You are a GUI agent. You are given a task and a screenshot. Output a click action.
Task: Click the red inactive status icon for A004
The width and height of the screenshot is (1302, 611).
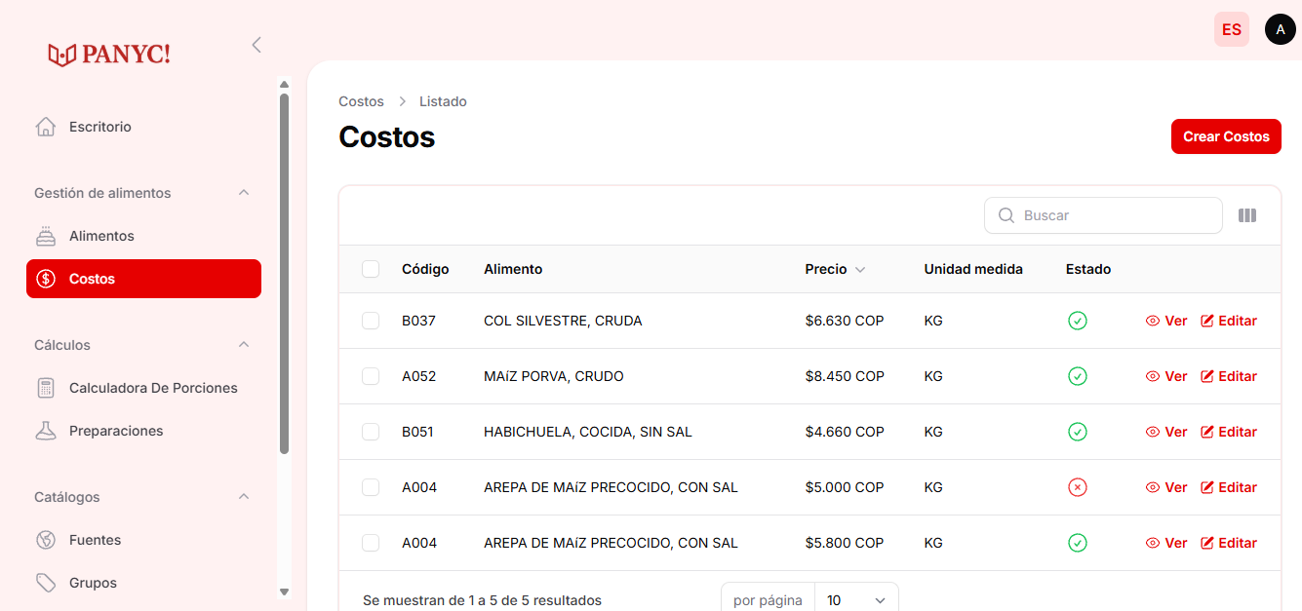coord(1077,487)
